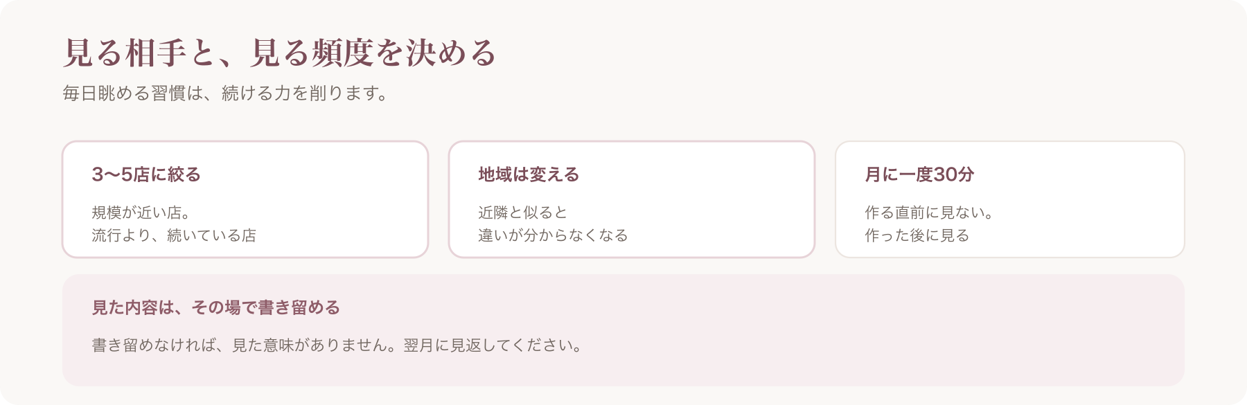
Task: Click the empty area of the pink note panel
Action: click(x=866, y=332)
